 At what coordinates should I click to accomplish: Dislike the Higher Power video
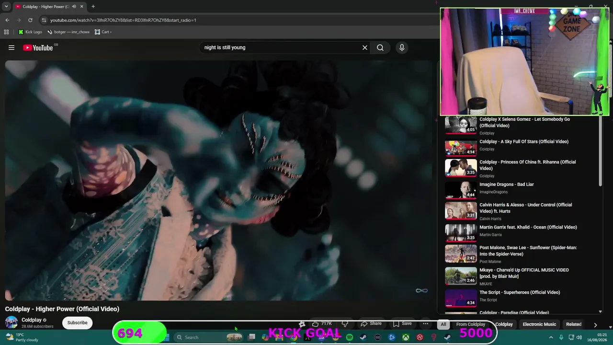pyautogui.click(x=345, y=324)
